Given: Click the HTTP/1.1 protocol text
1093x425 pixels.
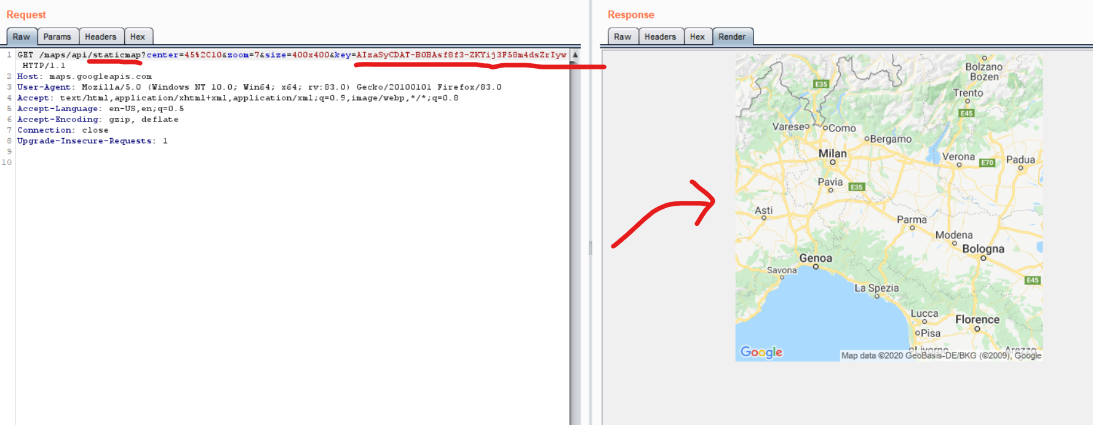Looking at the screenshot, I should click(44, 66).
